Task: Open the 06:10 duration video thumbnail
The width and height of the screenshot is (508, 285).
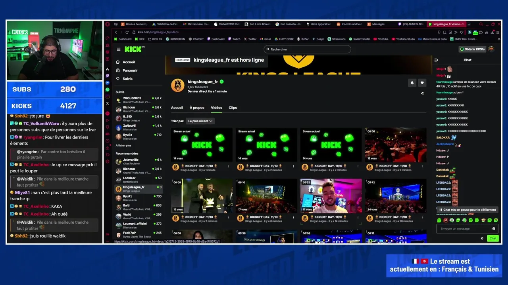Action: tap(266, 196)
